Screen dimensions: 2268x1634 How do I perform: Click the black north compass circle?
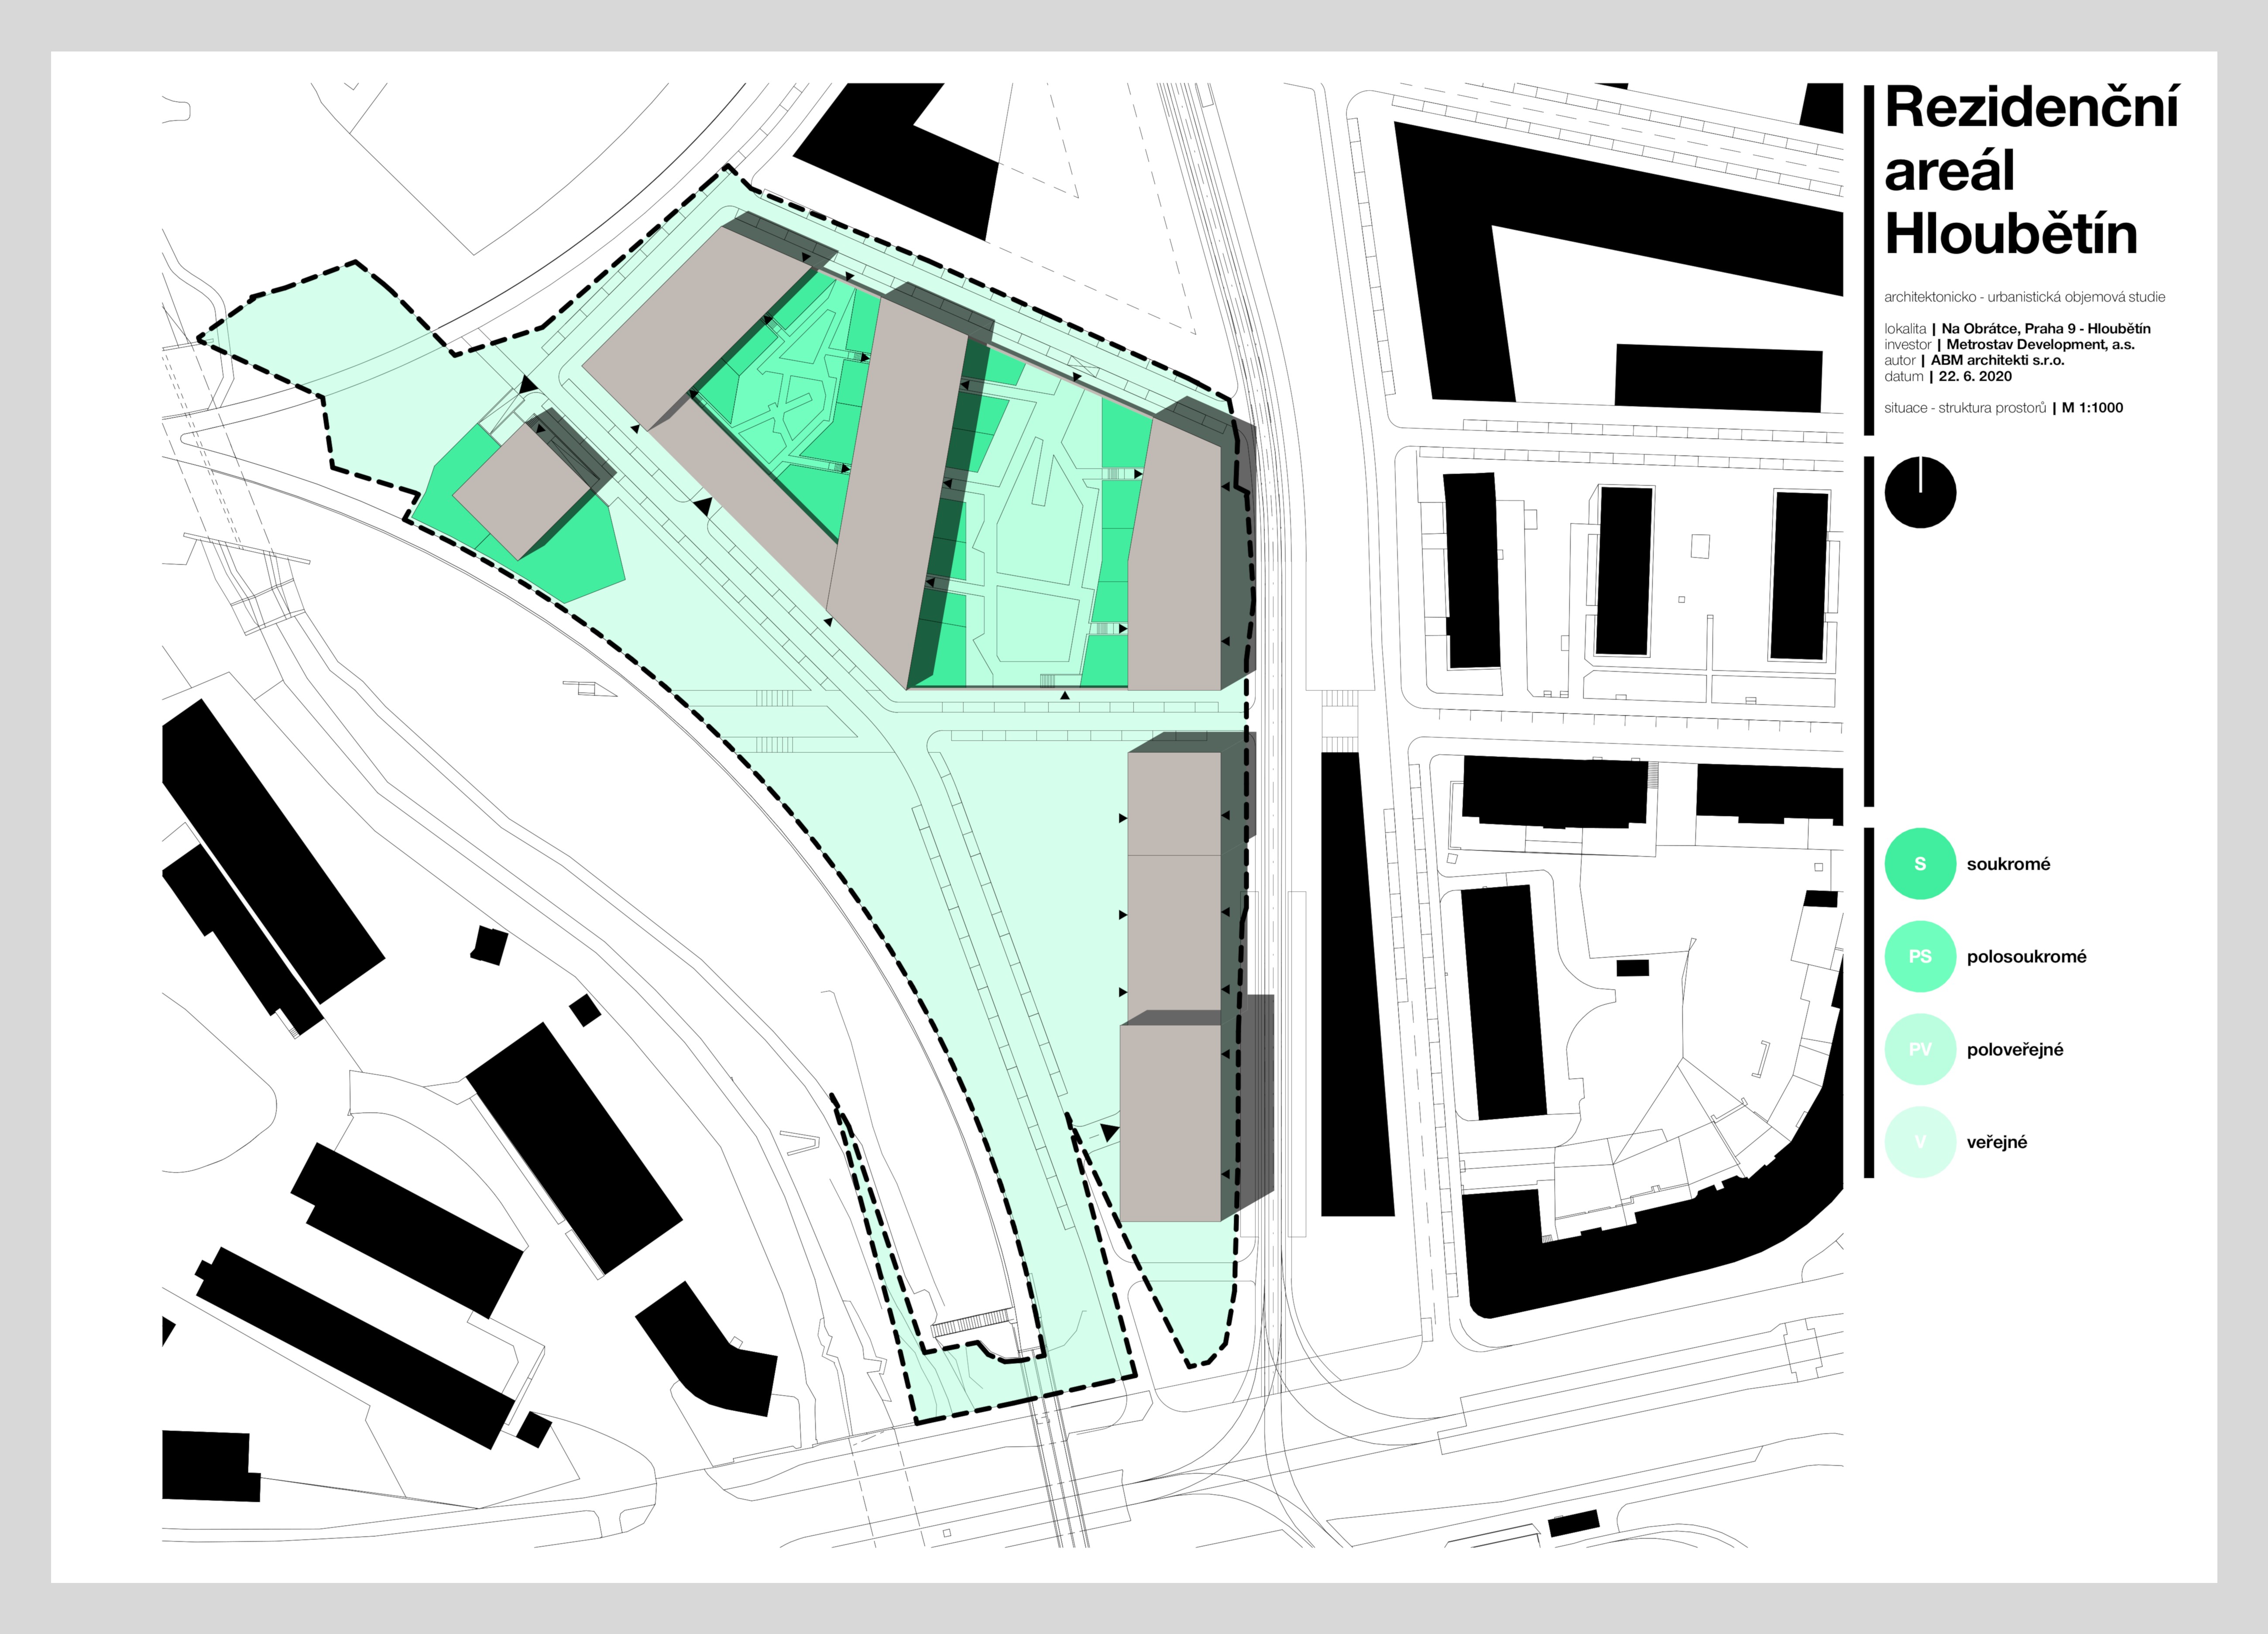[x=1920, y=492]
